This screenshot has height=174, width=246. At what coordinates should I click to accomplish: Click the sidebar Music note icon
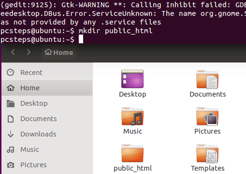[x=11, y=149]
